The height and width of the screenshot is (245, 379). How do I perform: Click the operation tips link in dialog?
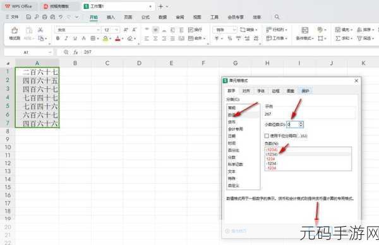coord(236,231)
